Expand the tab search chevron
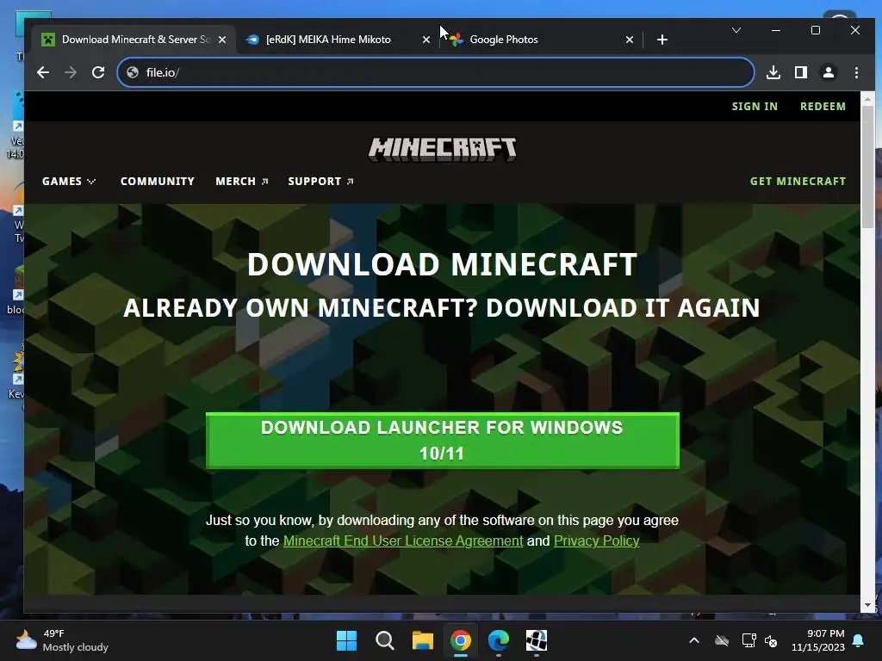Screen dimensions: 882x661 (x=736, y=30)
